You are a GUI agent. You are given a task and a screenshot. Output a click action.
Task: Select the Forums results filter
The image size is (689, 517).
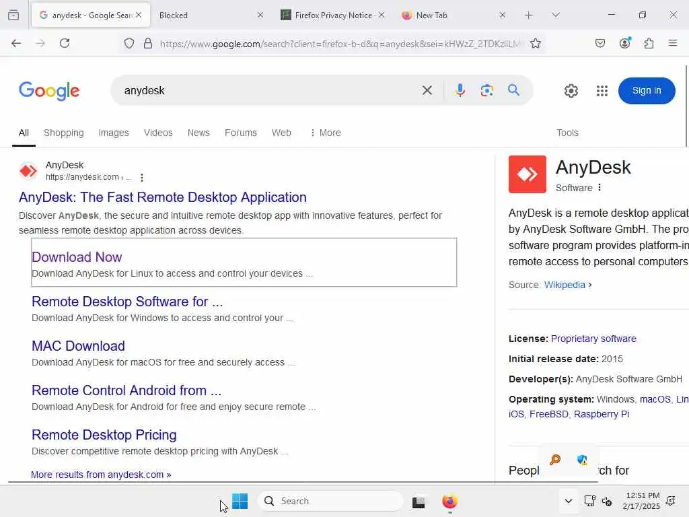click(x=240, y=133)
